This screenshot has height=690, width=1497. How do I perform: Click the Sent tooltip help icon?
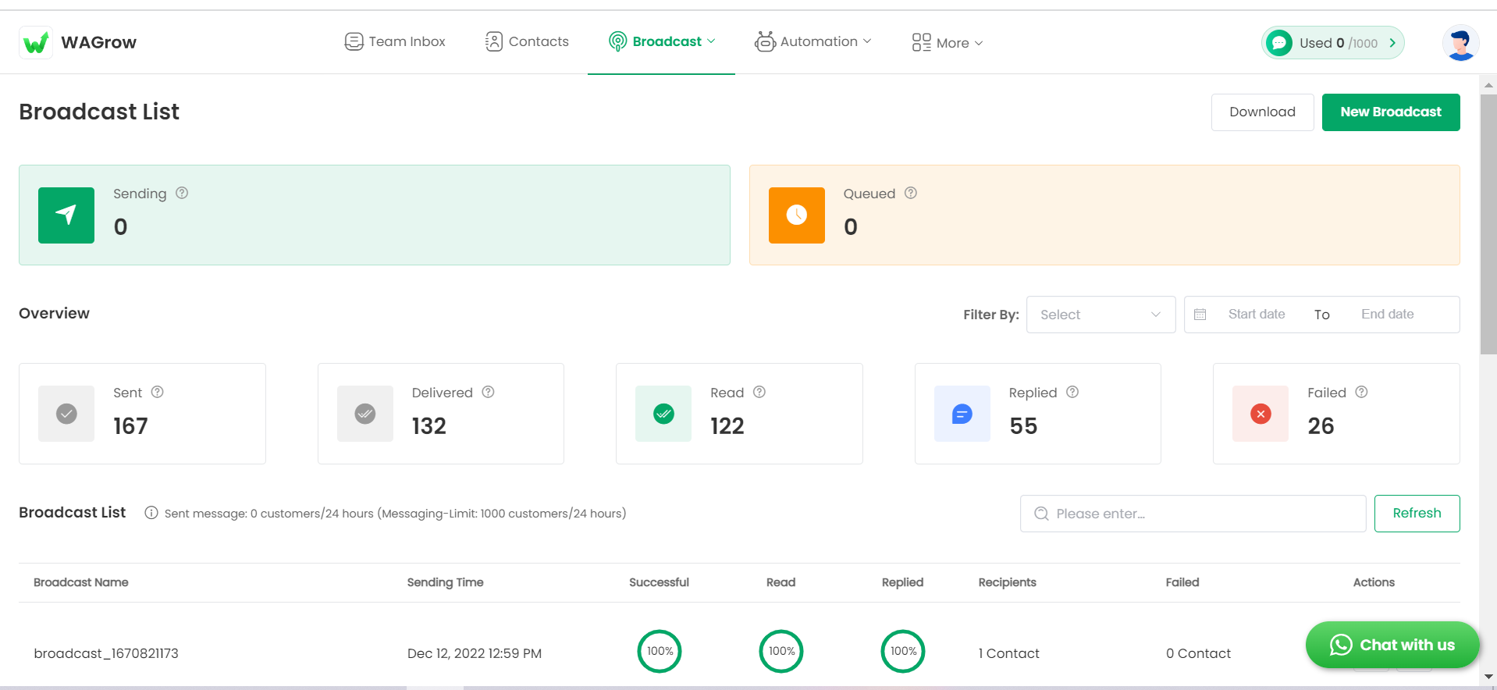click(158, 392)
